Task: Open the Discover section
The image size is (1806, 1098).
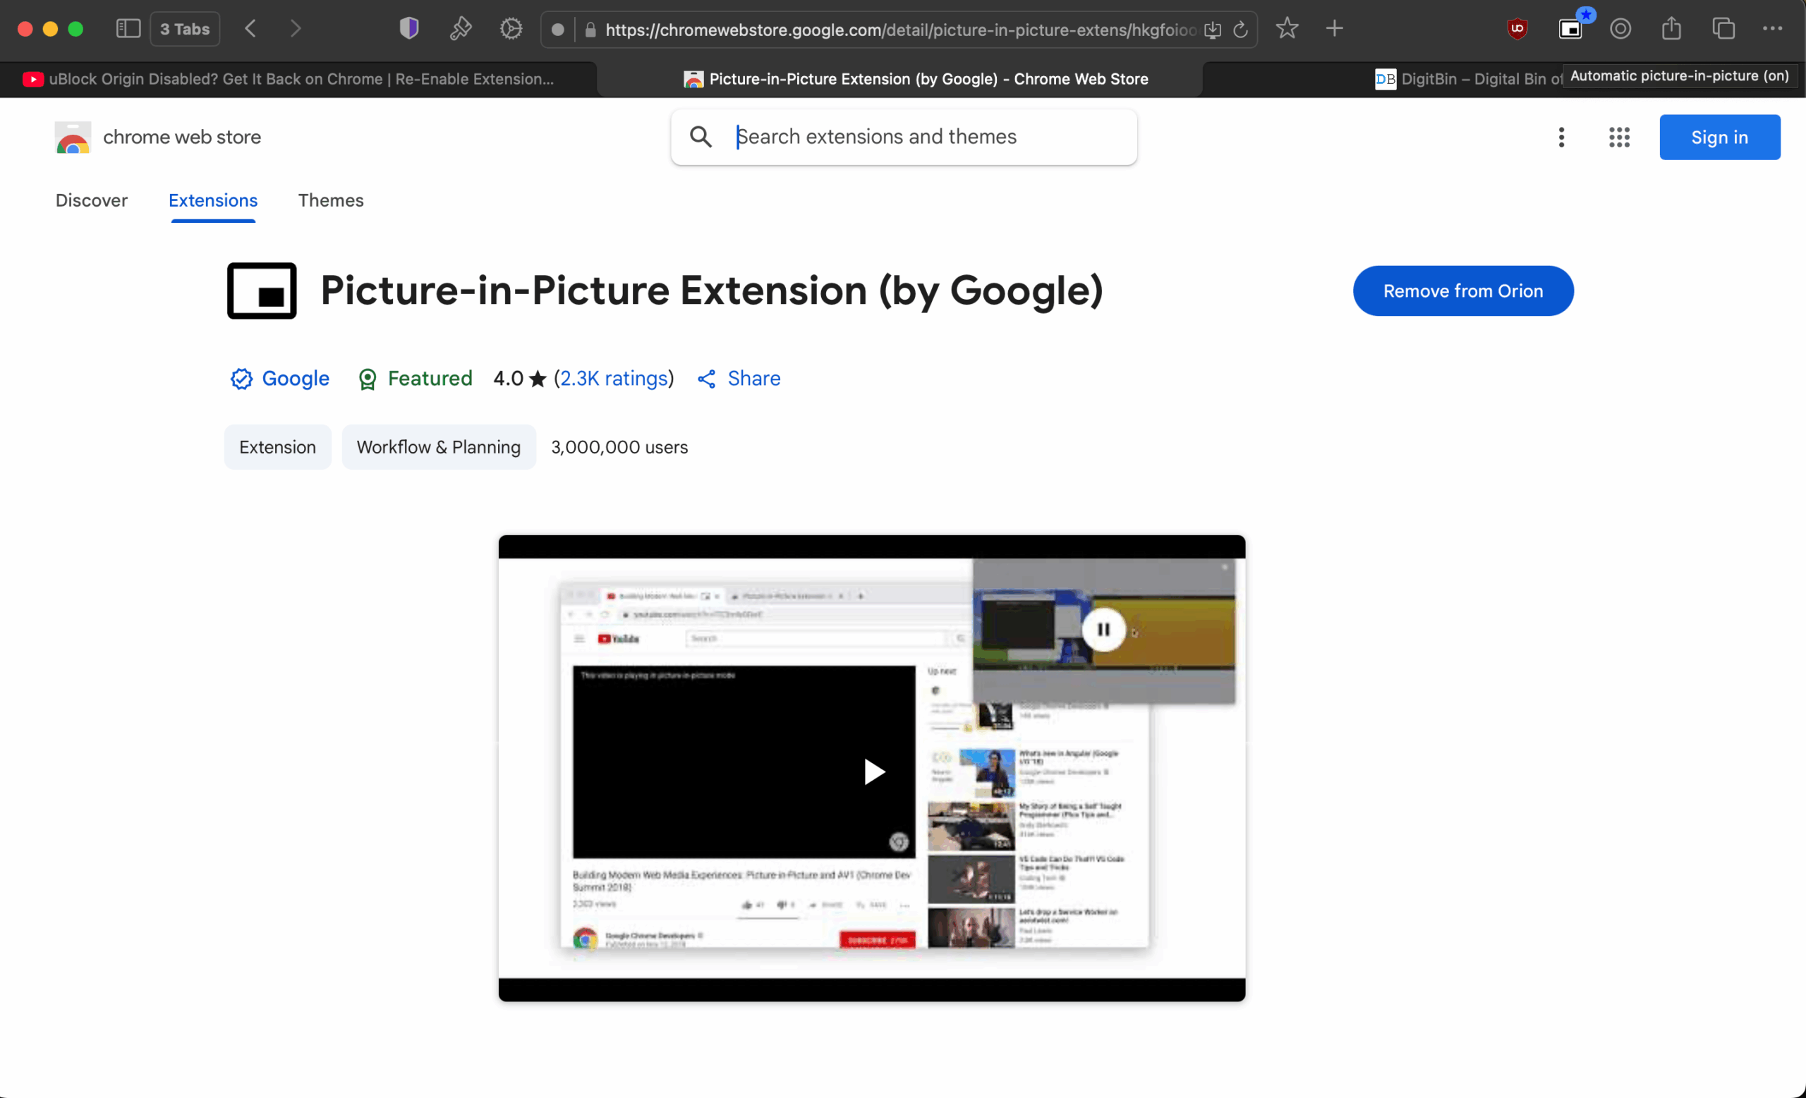Action: point(92,200)
